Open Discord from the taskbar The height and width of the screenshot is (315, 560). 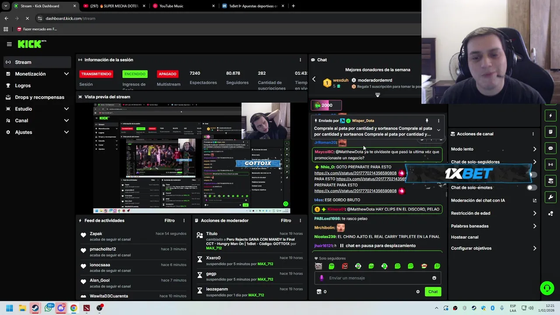pos(61,308)
